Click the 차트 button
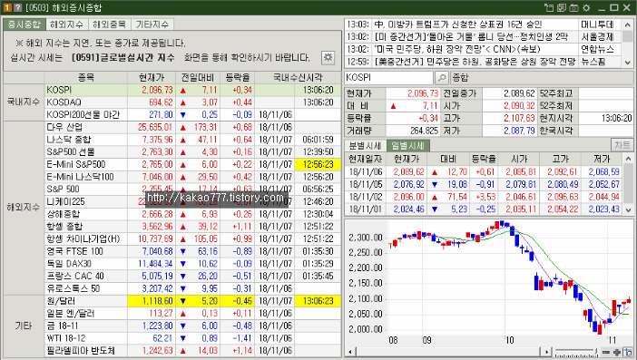 pyautogui.click(x=622, y=145)
